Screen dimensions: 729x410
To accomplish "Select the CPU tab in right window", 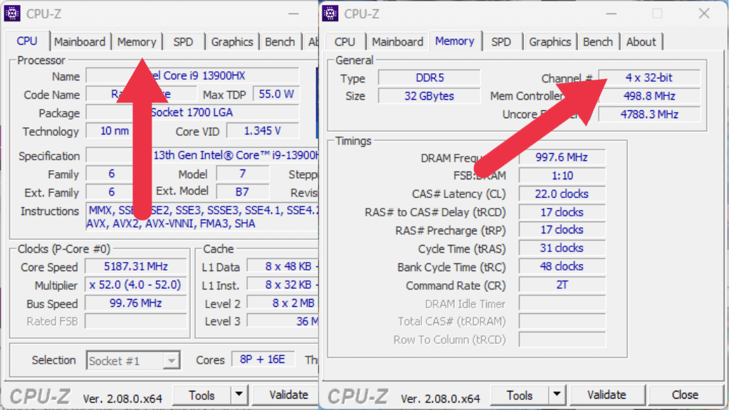I will [345, 41].
